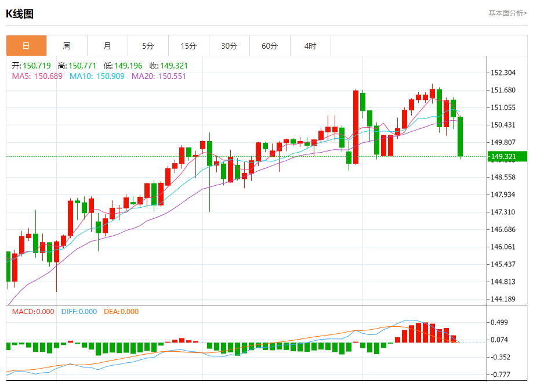
Task: Click the 144.813 price axis label
Action: coord(503,282)
